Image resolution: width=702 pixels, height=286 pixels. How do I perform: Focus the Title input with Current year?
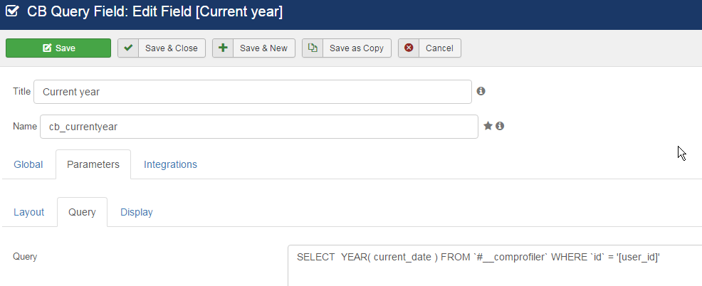pos(253,92)
